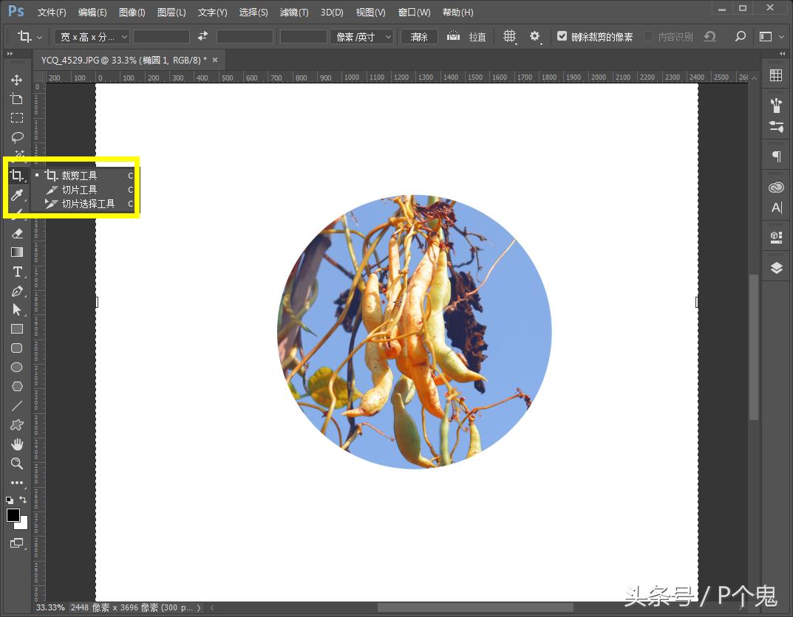
Task: Select the Eyedropper tool
Action: tap(16, 195)
